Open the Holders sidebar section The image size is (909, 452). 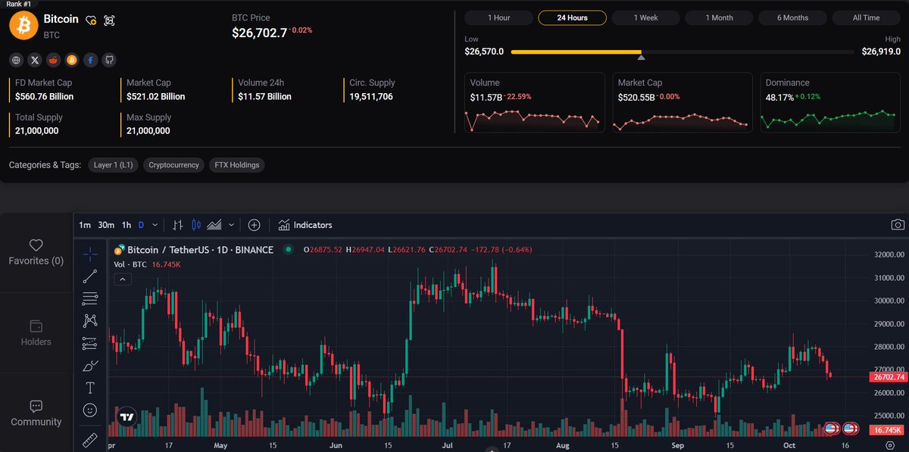point(36,333)
